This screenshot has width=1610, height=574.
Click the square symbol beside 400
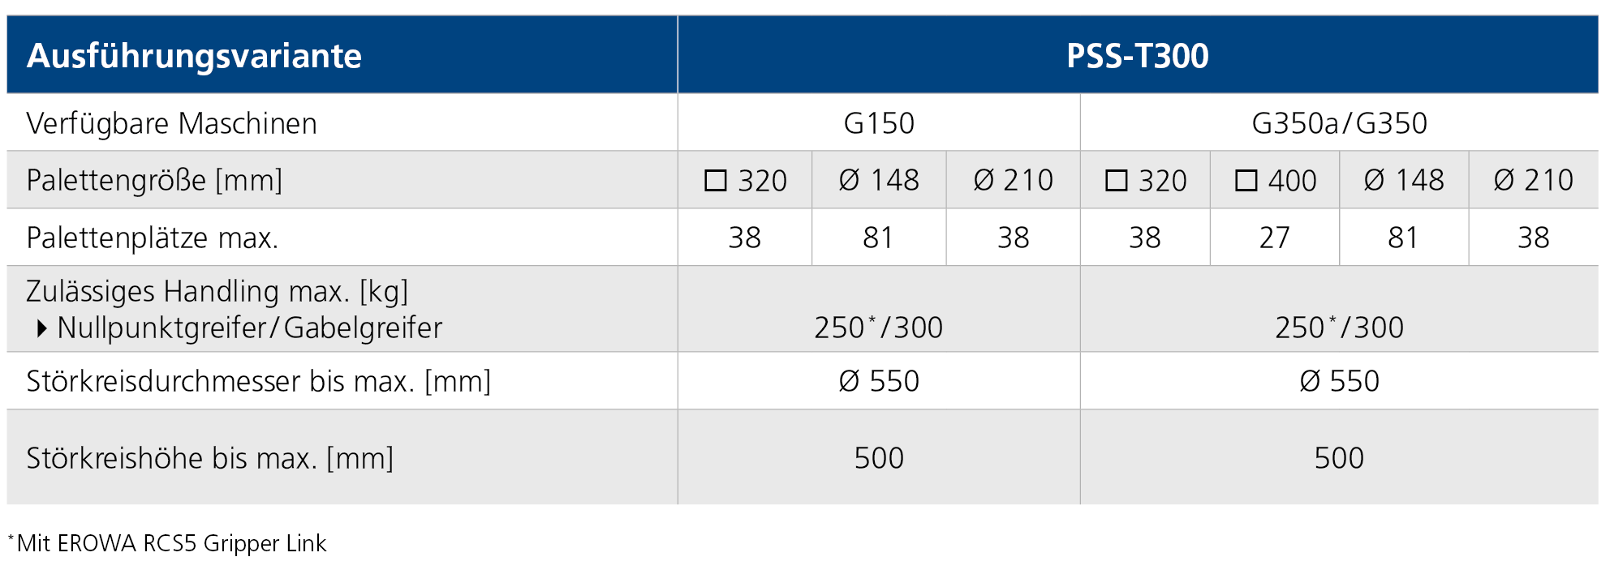(1246, 181)
